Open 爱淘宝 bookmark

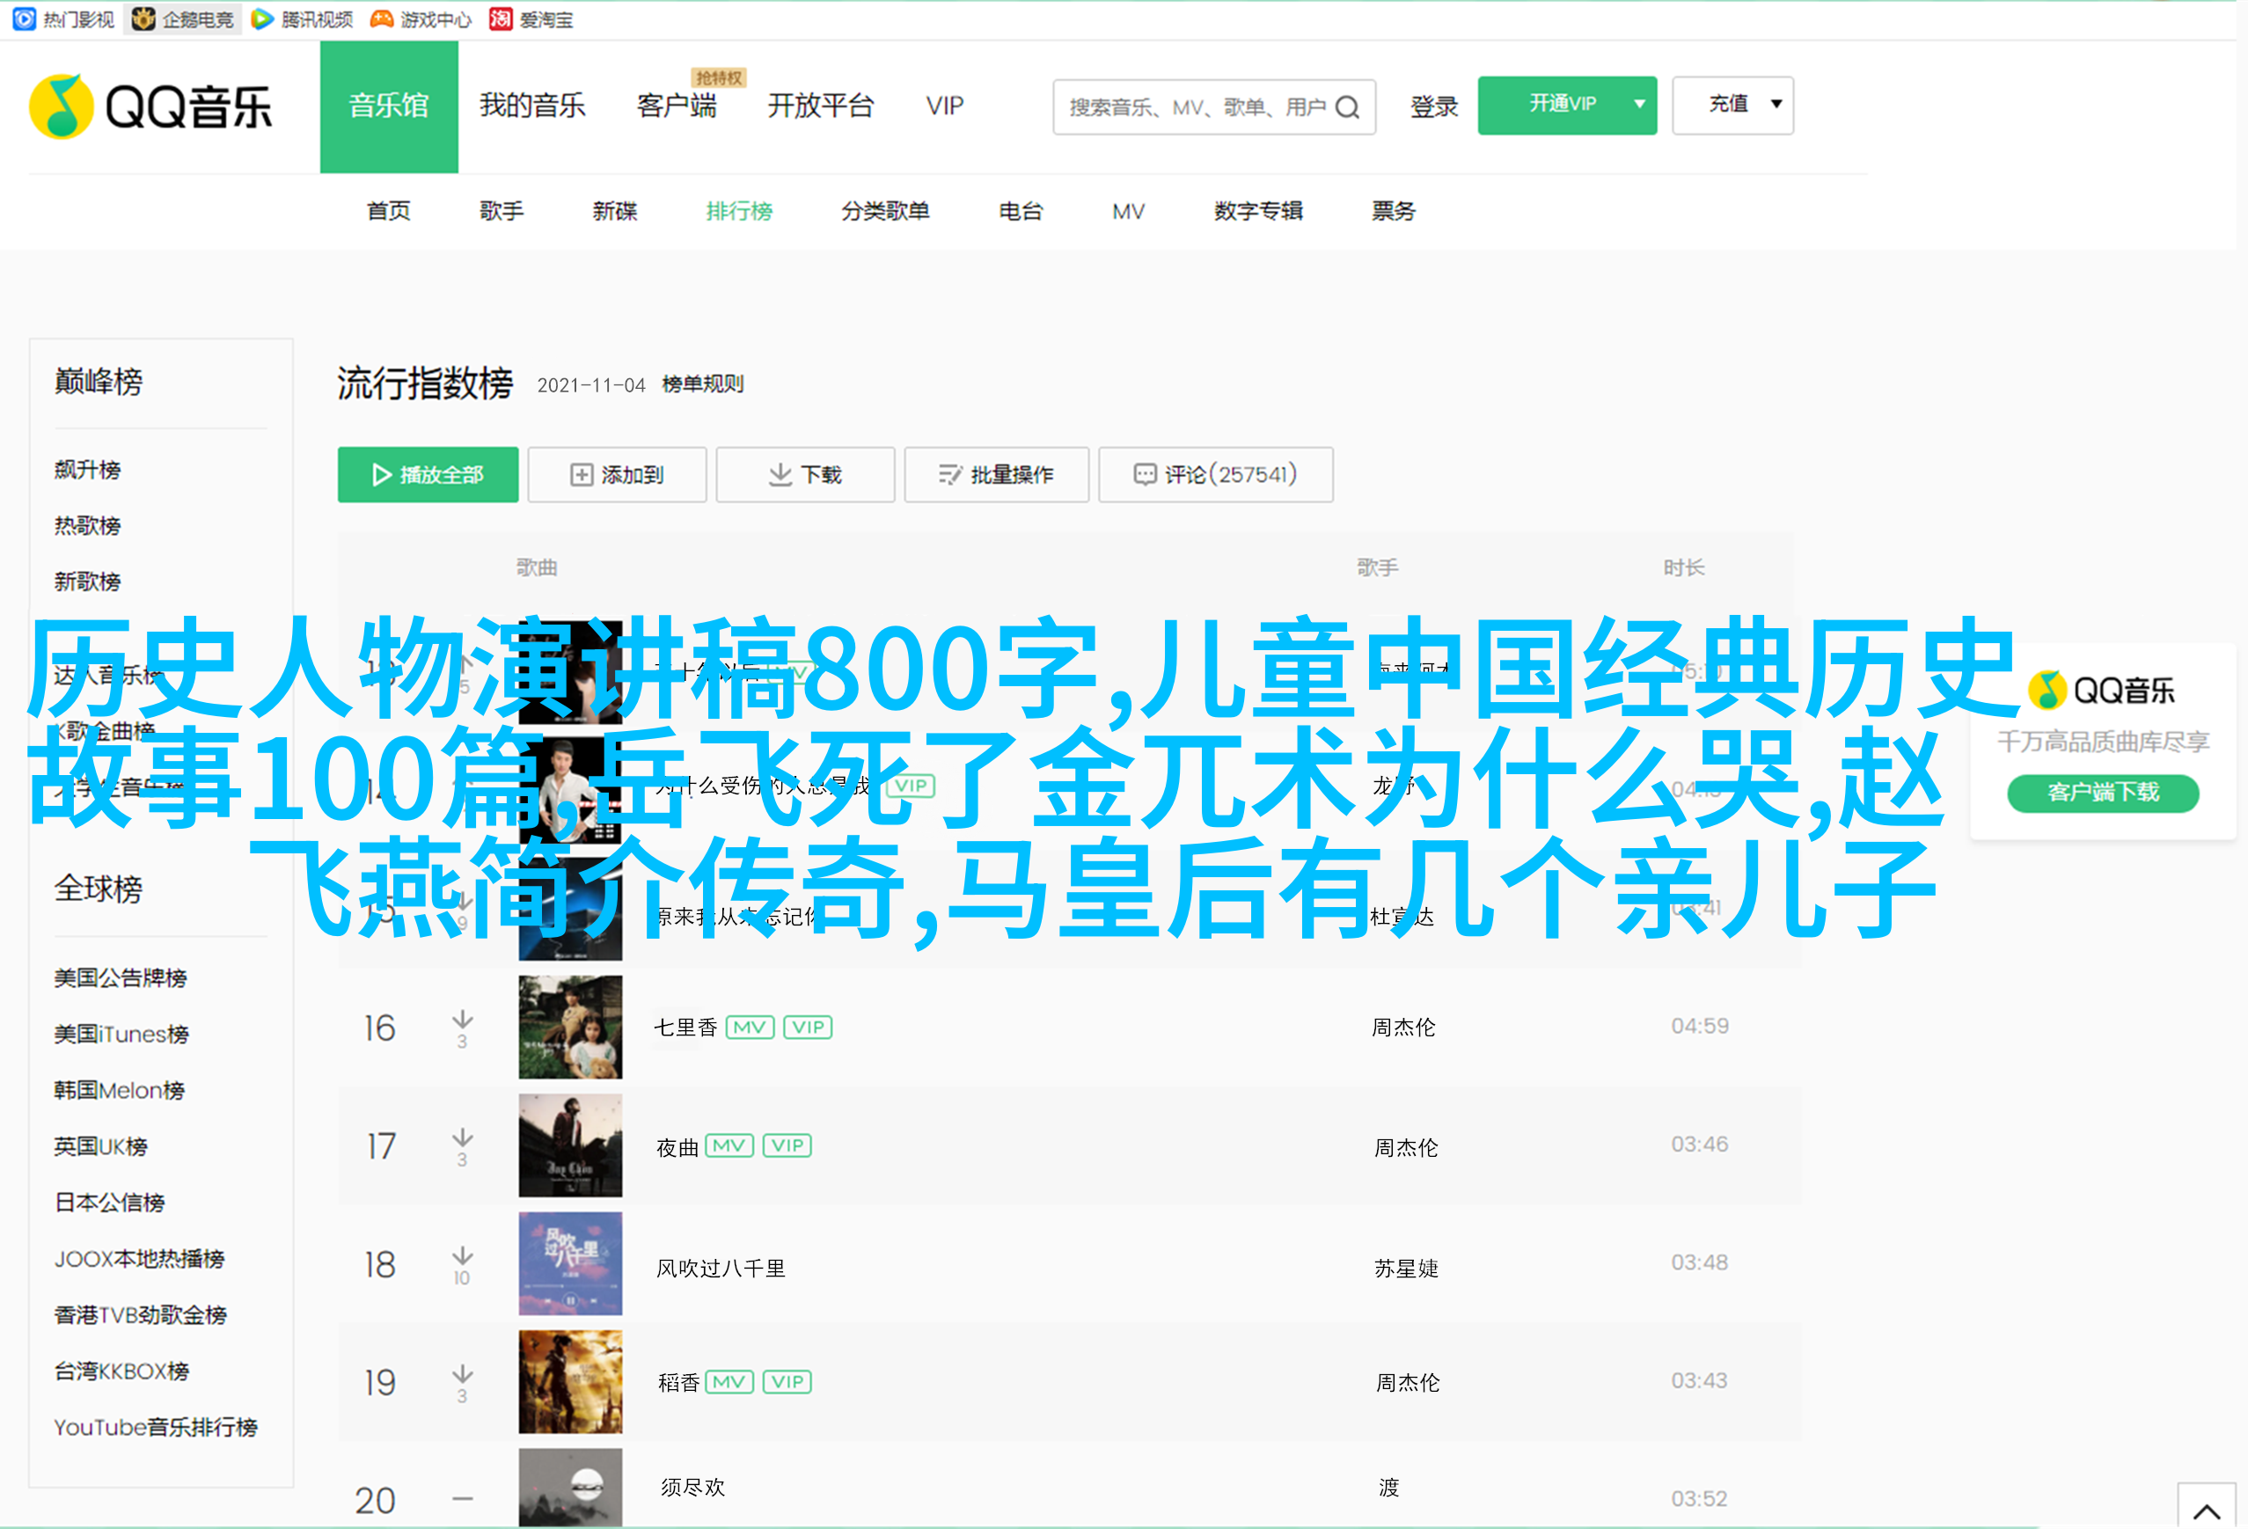pos(531,19)
